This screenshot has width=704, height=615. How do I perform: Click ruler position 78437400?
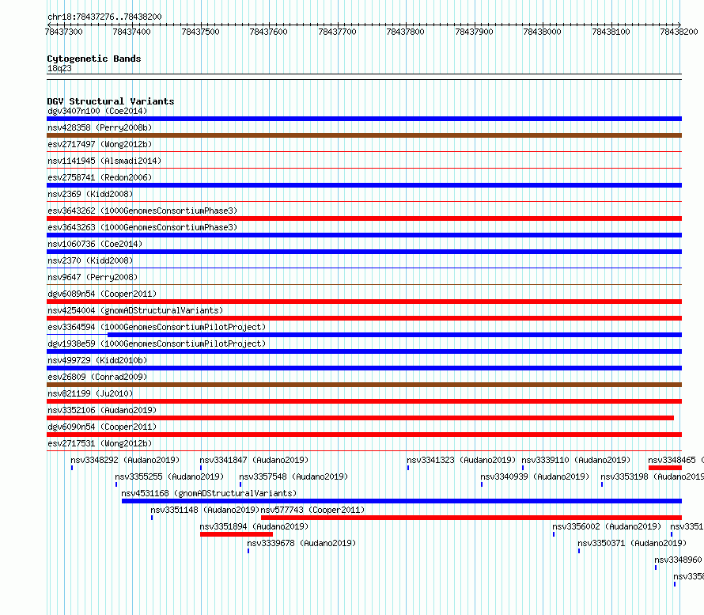point(132,32)
